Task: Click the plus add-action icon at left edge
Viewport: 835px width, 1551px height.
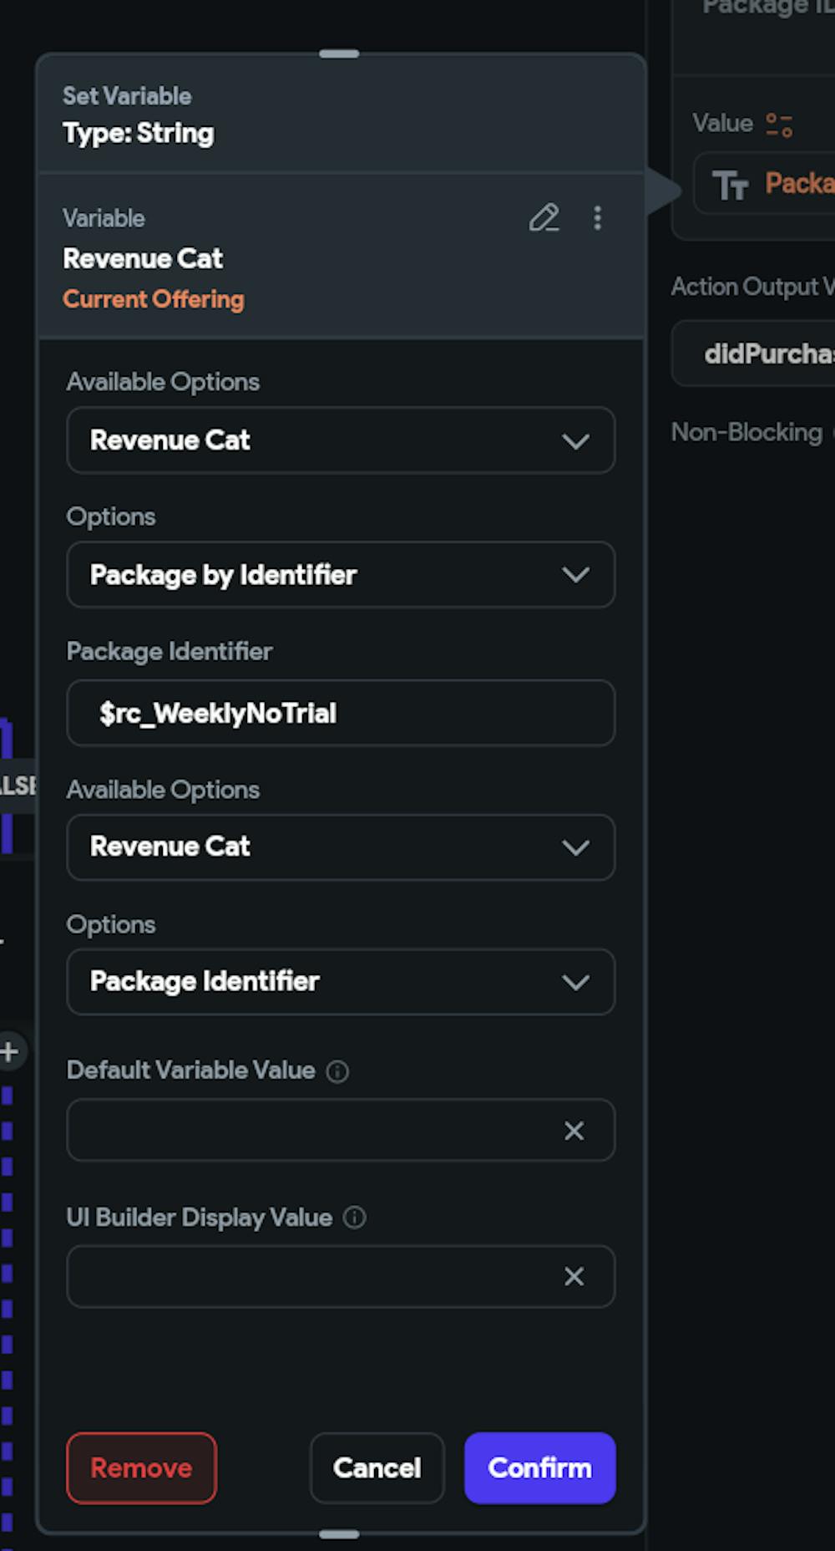Action: click(9, 1051)
